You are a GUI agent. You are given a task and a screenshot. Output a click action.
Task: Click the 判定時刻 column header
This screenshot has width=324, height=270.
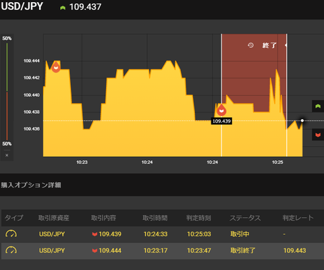coord(198,218)
